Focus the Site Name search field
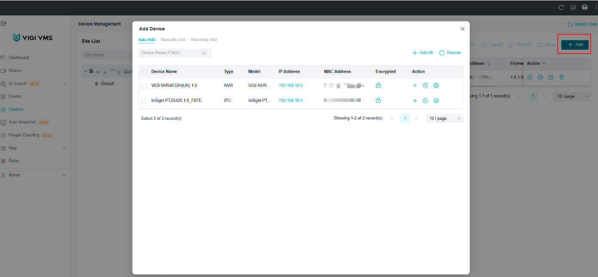The image size is (598, 277). tap(107, 55)
